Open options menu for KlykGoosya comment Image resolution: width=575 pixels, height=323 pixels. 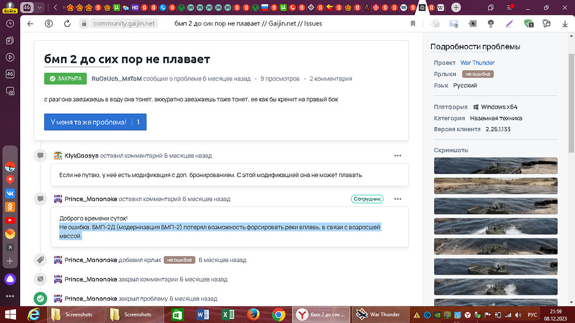397,156
